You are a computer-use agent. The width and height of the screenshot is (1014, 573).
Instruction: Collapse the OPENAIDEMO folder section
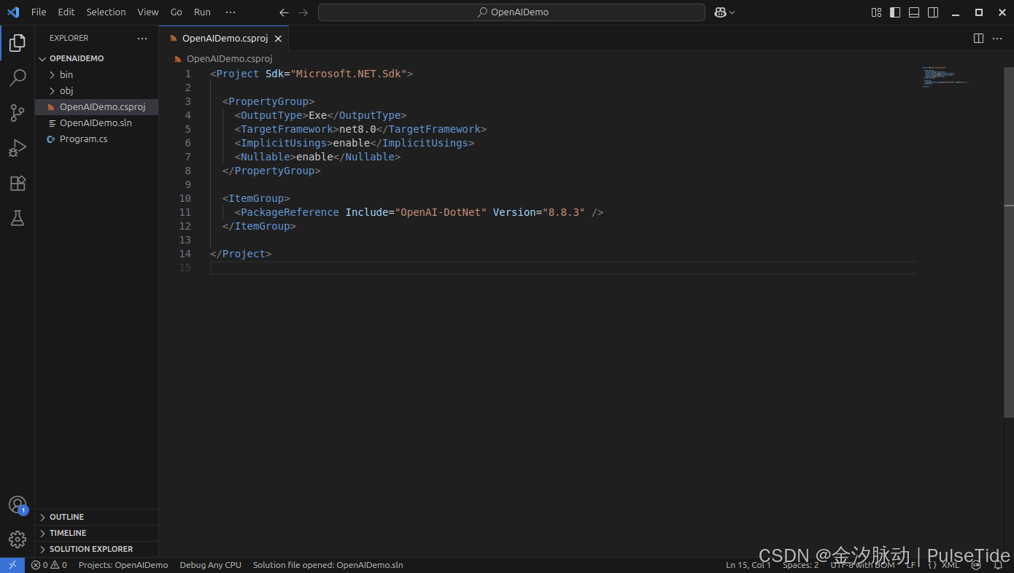point(96,58)
